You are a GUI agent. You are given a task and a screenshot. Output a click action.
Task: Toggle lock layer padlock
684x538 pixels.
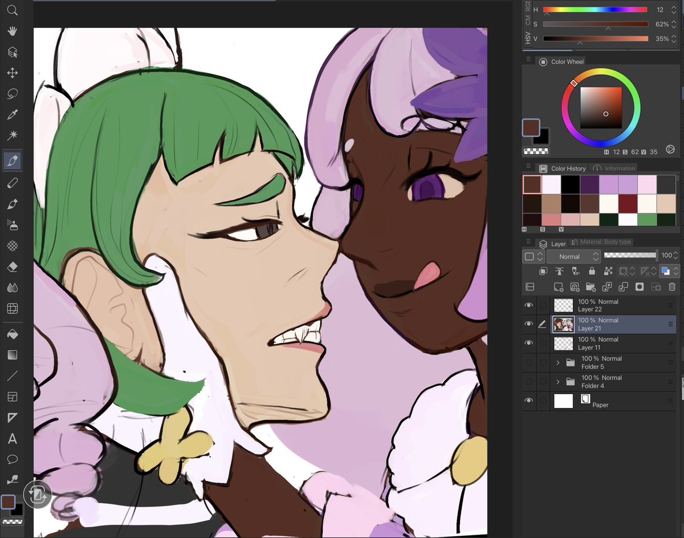tap(592, 272)
